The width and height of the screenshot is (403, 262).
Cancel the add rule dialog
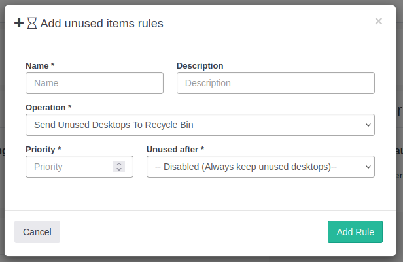pyautogui.click(x=37, y=232)
